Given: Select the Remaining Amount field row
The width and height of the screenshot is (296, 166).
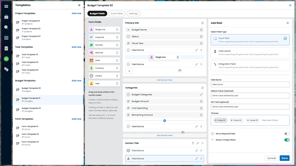Looking at the screenshot, I should point(165,115).
